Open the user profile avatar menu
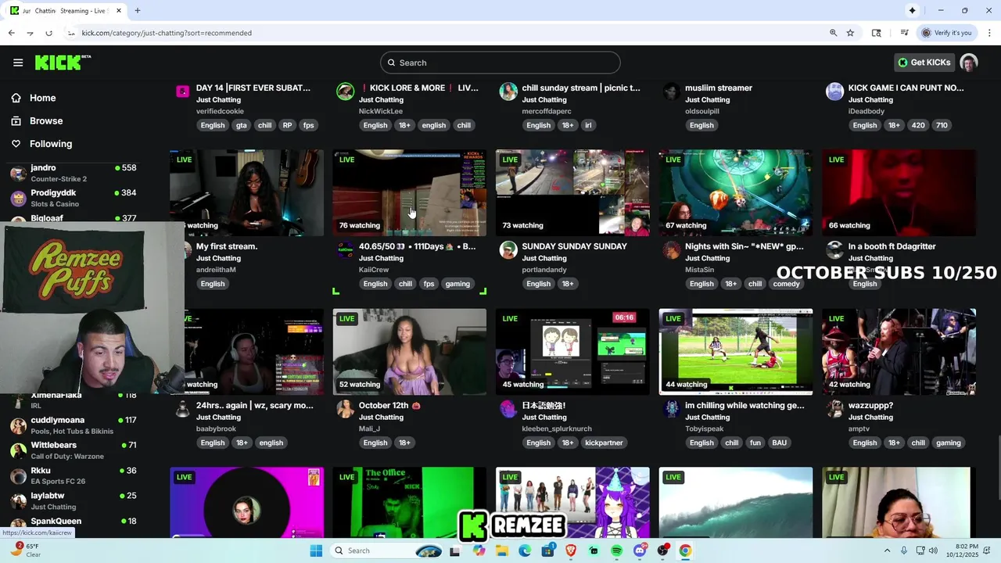 click(x=969, y=63)
